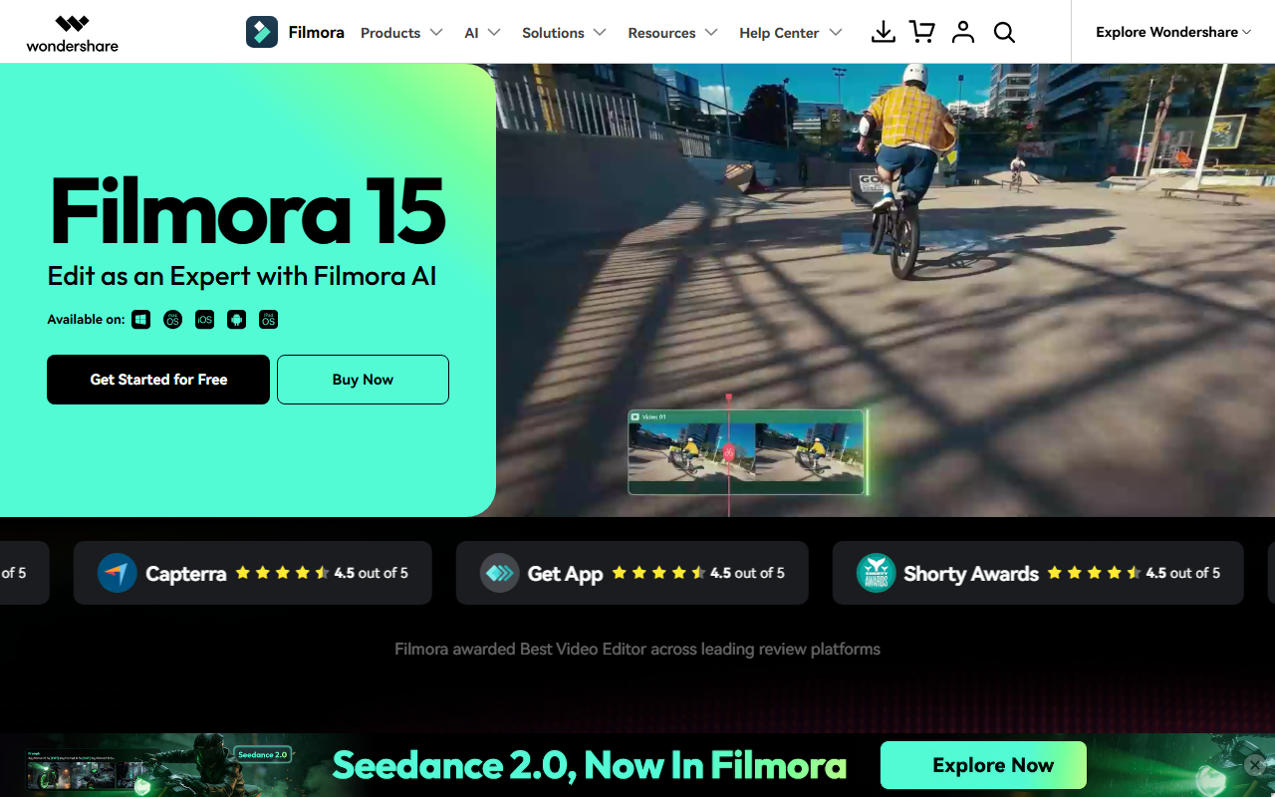Expand the Products menu
Screen dimensions: 1275x797
point(401,33)
